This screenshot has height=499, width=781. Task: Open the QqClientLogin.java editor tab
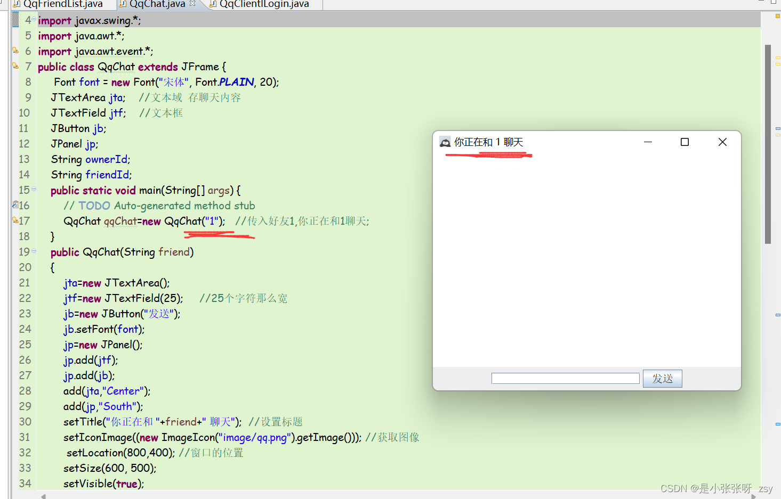pos(260,4)
